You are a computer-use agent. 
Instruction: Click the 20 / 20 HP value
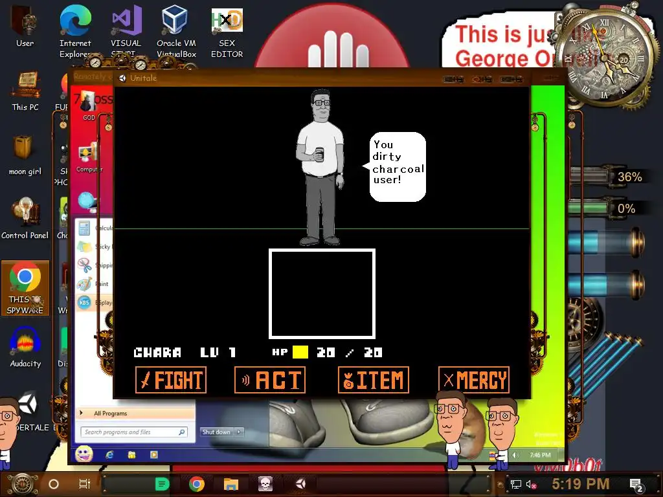tap(349, 353)
